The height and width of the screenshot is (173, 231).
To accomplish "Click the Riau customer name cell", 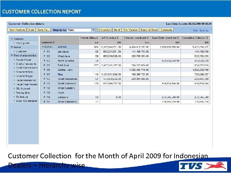I will coord(60,74).
